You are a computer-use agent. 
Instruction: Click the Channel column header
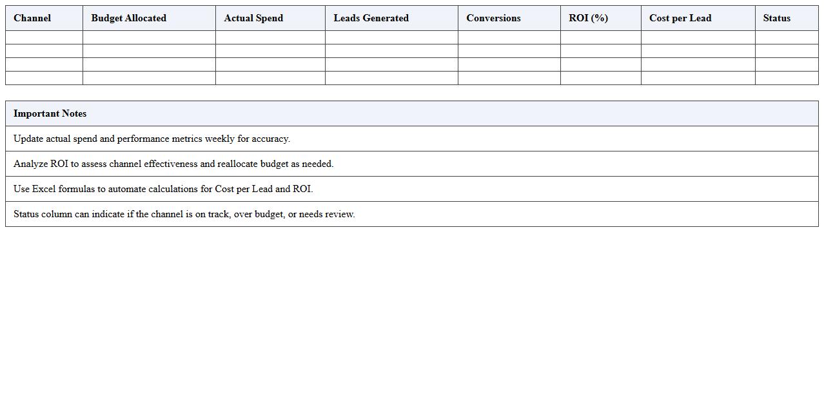[x=32, y=18]
